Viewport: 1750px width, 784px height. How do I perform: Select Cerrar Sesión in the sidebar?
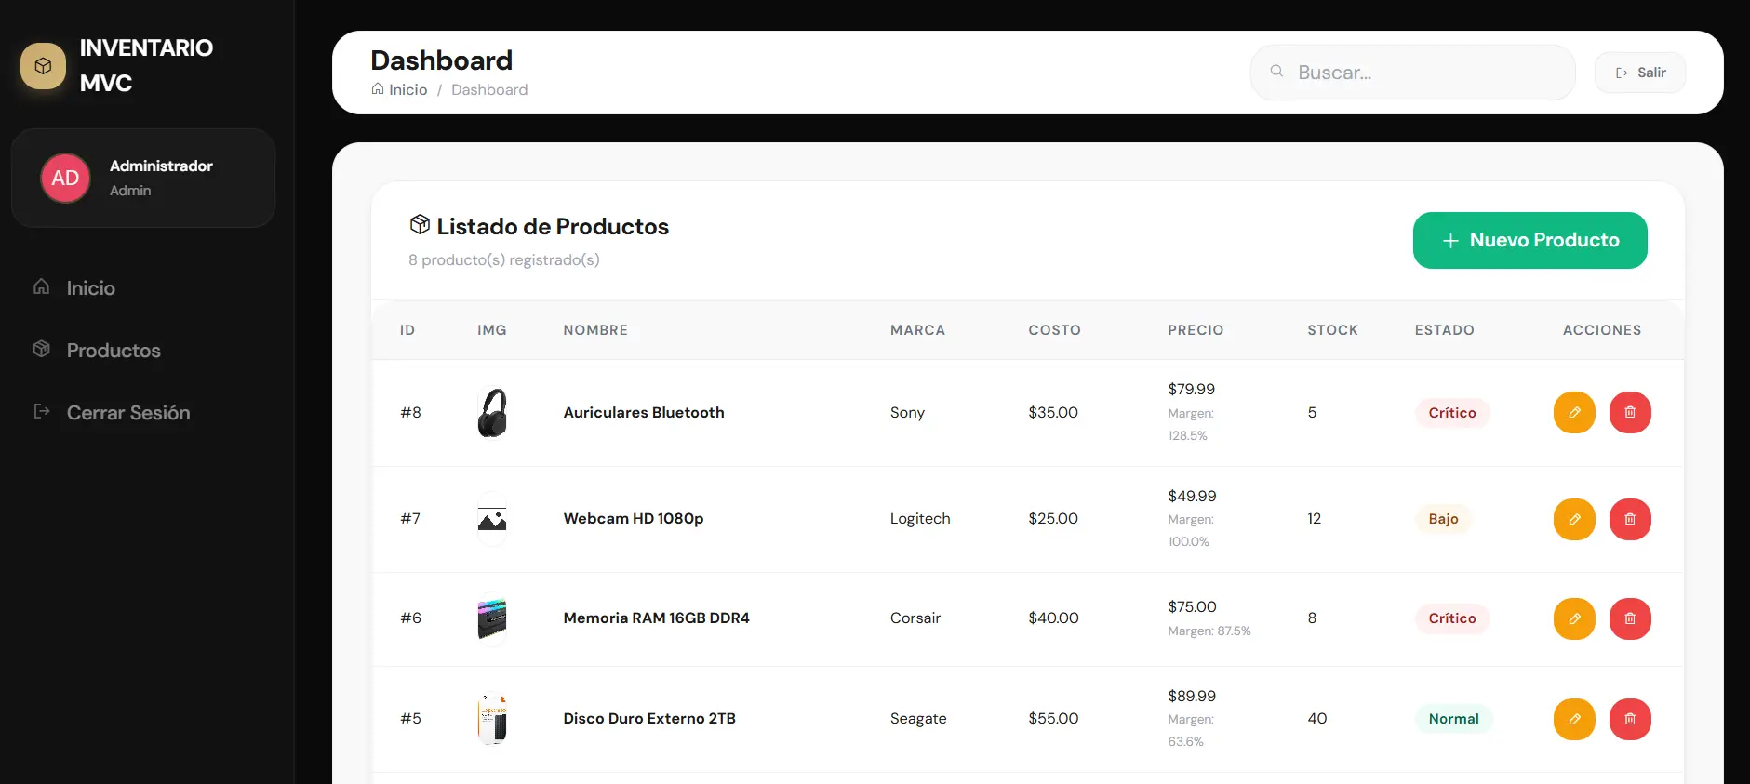pyautogui.click(x=127, y=413)
